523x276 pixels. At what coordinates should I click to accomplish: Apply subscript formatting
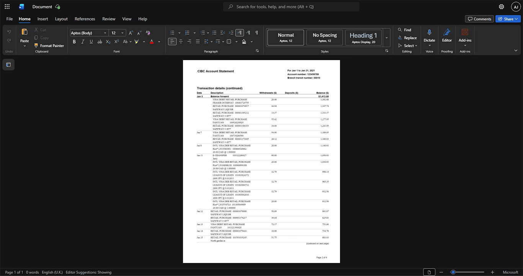[108, 42]
